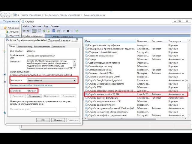Click the forward arrow in Services toolbar
192x144 pixels.
28,31
